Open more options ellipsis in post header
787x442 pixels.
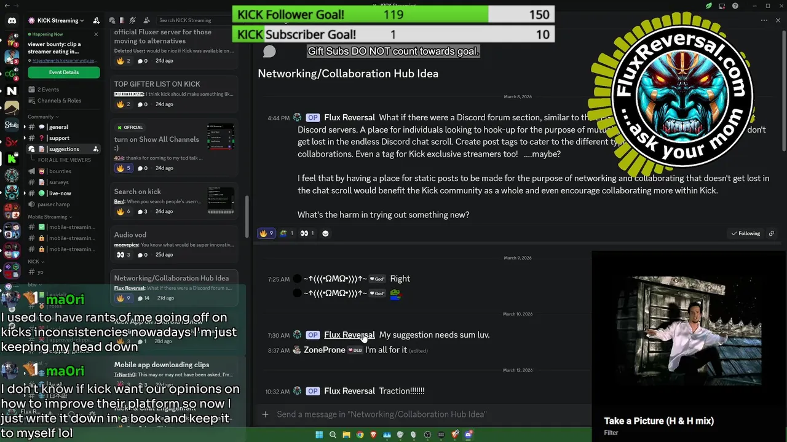pyautogui.click(x=764, y=20)
